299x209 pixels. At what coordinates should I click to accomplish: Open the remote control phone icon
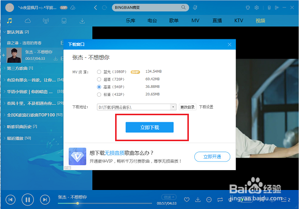pos(269,7)
